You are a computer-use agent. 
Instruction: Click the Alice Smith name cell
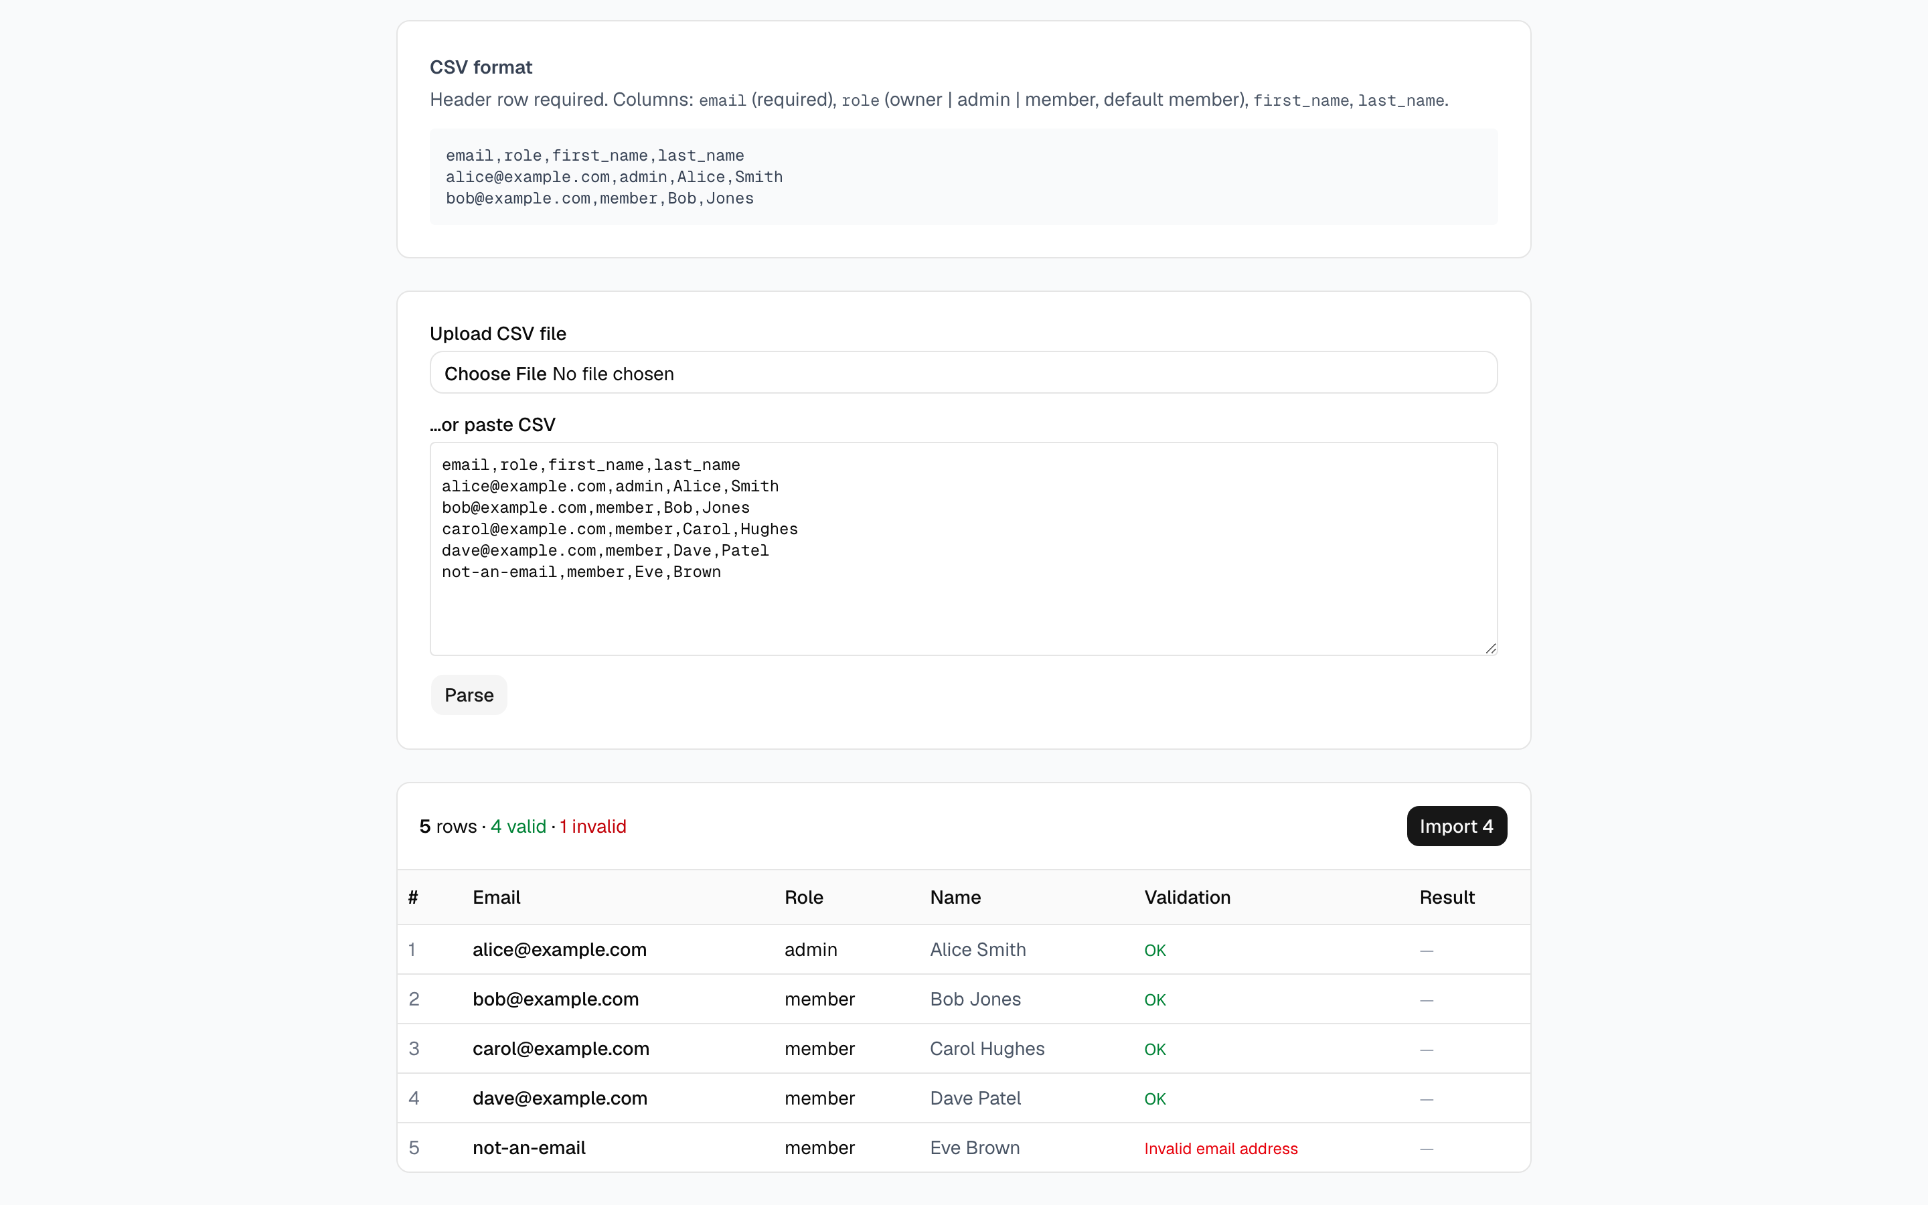977,949
